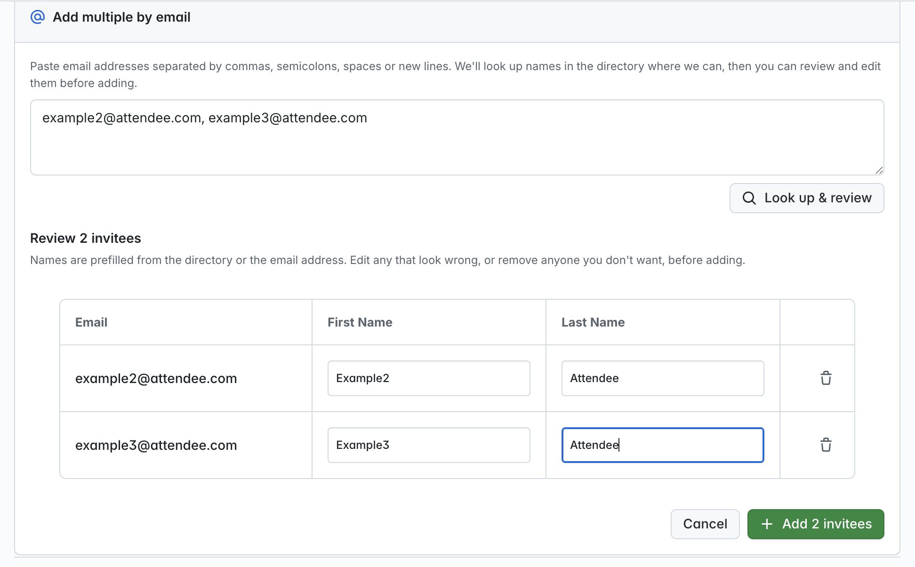
Task: Click Look up & review button
Action: [x=807, y=198]
